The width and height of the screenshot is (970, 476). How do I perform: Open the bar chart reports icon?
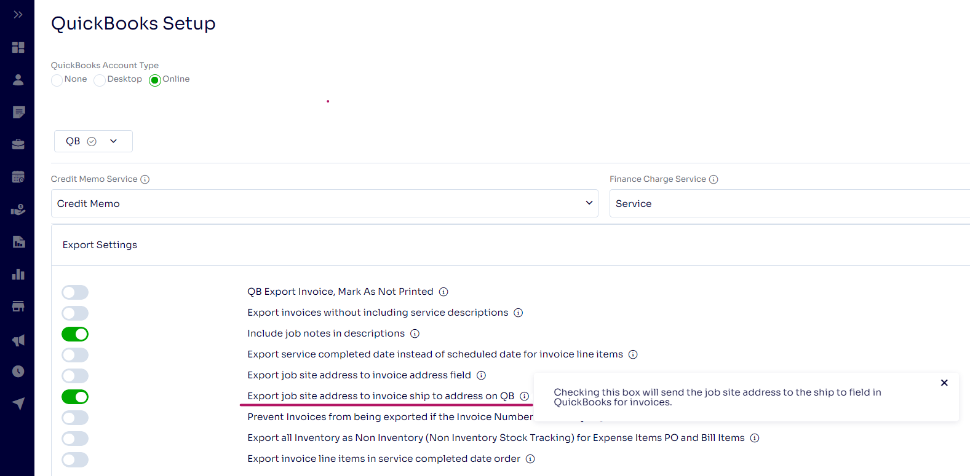tap(18, 274)
